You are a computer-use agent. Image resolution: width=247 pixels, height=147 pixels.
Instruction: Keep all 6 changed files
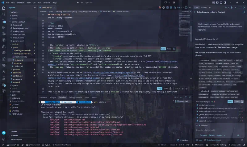(230, 101)
